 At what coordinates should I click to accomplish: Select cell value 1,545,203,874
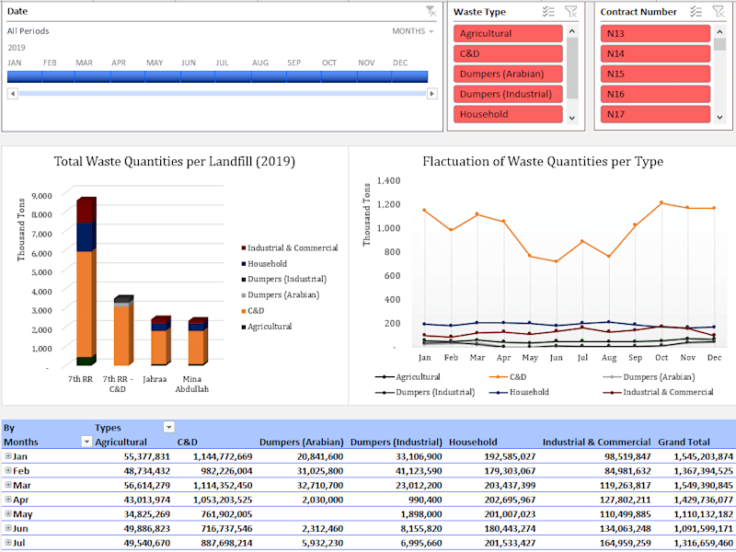tap(703, 456)
